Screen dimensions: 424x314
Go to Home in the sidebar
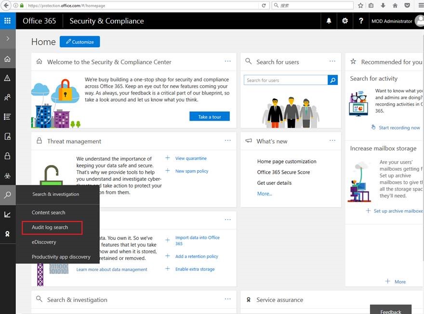[x=8, y=59]
